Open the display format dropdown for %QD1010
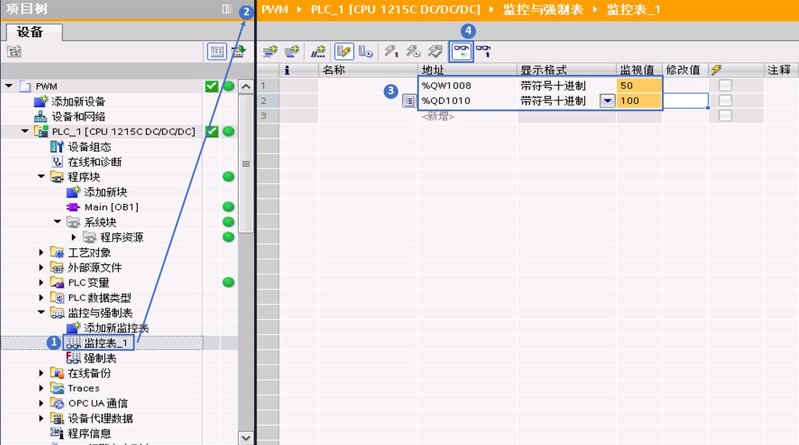 [607, 101]
